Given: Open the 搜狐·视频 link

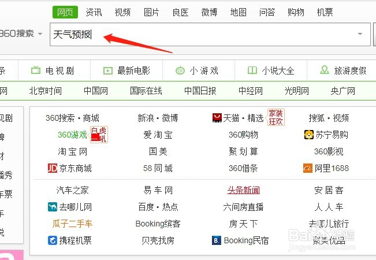Looking at the screenshot, I should 329,118.
